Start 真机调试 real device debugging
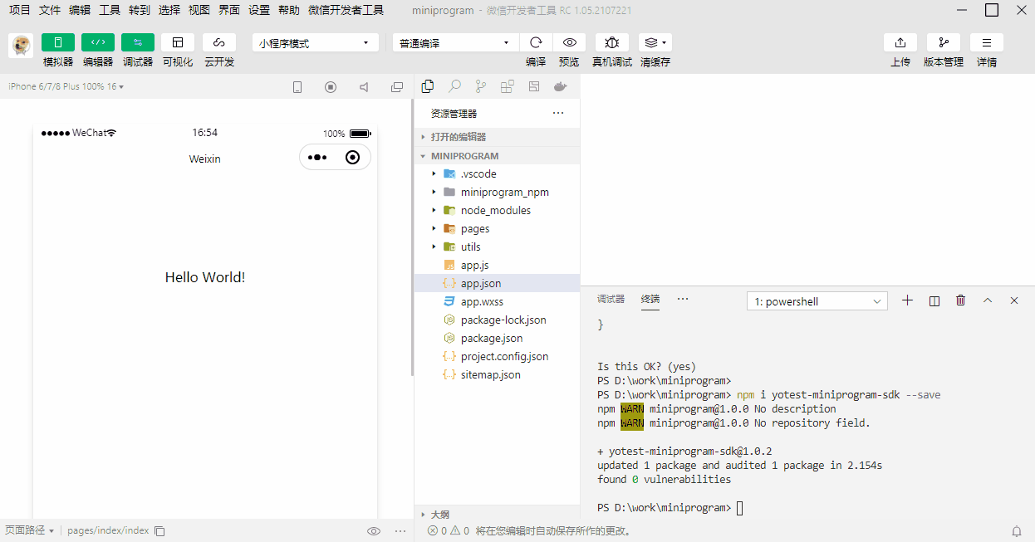The width and height of the screenshot is (1035, 542). coord(612,42)
